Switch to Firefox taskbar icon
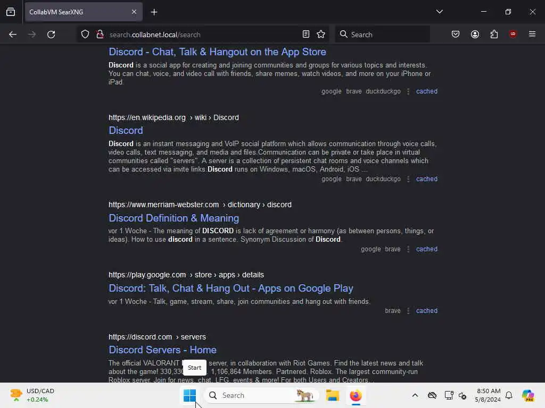The width and height of the screenshot is (545, 408). 356,395
